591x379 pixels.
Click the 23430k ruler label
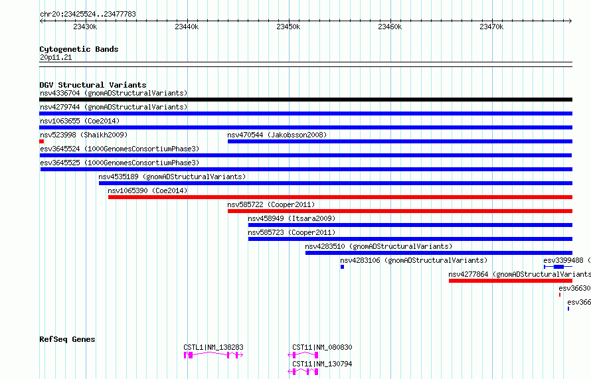85,27
